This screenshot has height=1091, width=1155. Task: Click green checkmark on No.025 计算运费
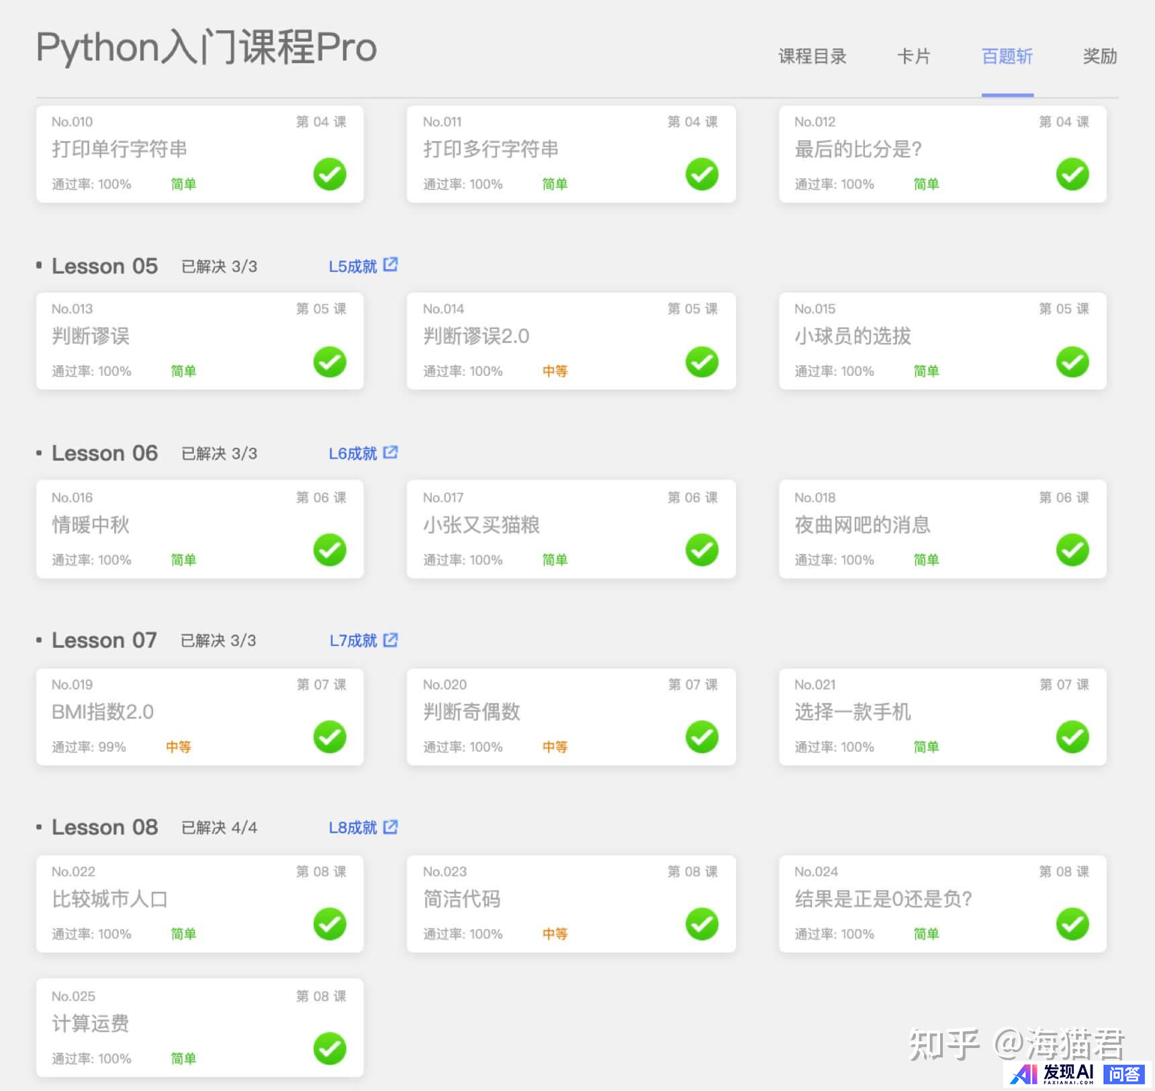tap(330, 1049)
